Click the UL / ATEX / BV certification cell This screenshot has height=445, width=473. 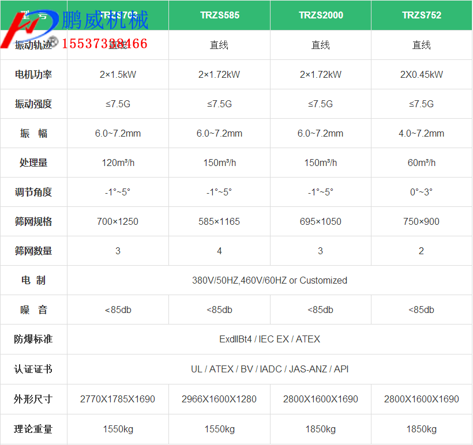(269, 369)
